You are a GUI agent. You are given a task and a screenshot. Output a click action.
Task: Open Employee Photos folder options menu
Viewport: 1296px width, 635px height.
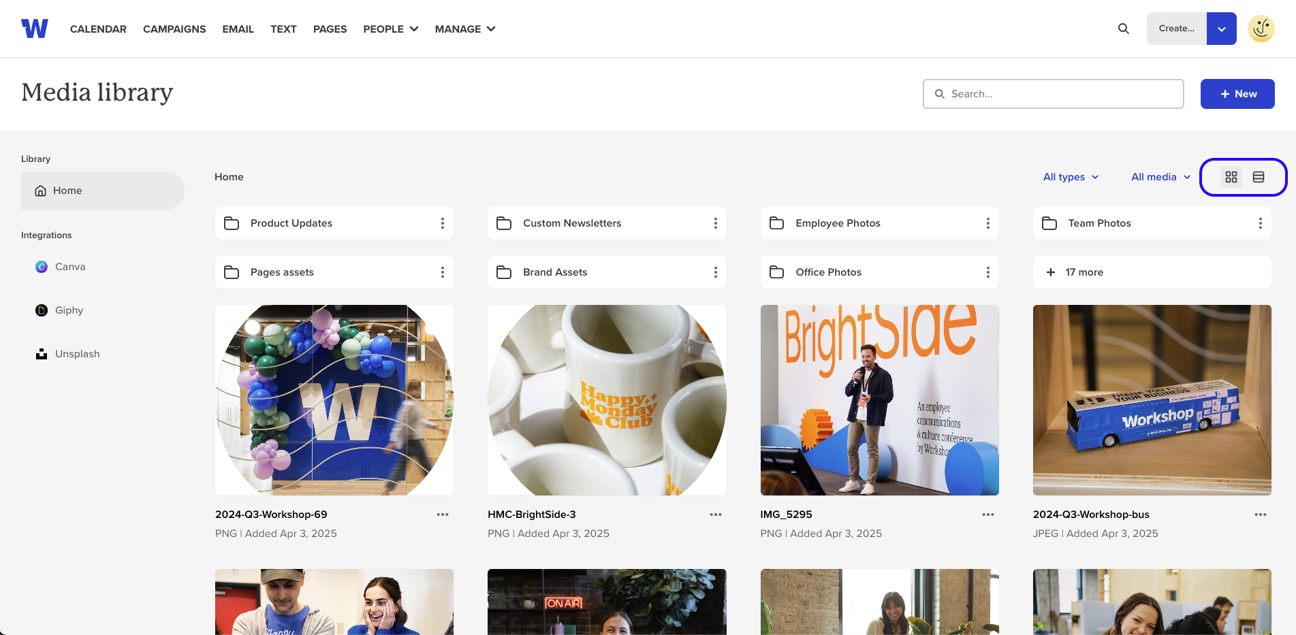[x=988, y=223]
